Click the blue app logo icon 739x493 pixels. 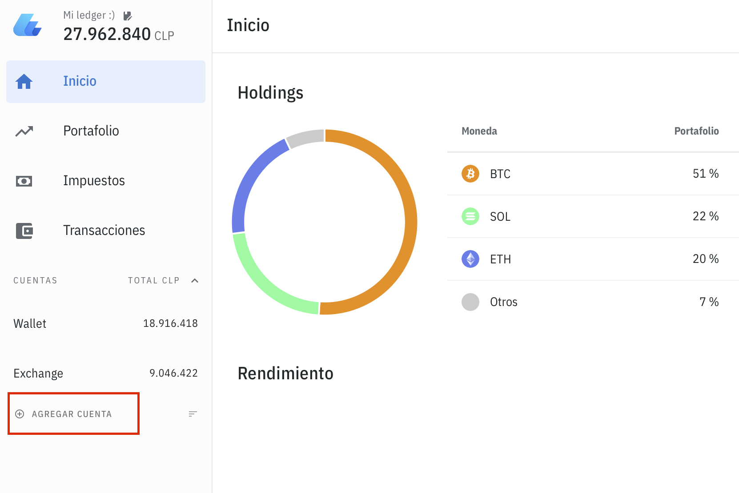(28, 25)
